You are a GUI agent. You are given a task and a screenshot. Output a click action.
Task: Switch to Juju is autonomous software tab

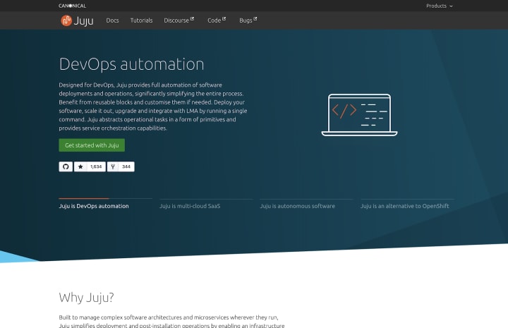(x=298, y=206)
